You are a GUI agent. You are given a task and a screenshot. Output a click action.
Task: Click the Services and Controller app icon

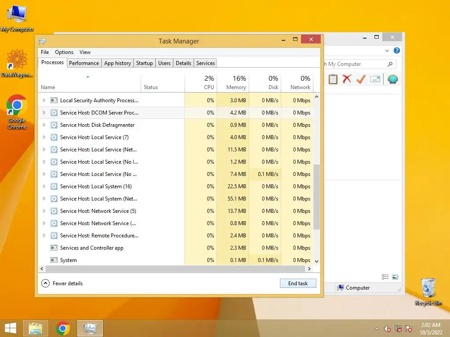54,248
